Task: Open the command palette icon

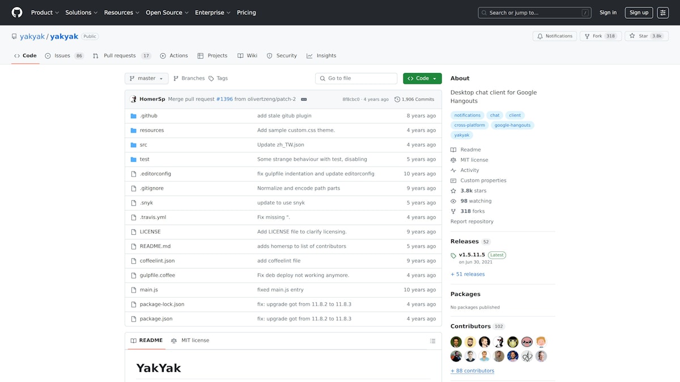Action: point(663,12)
